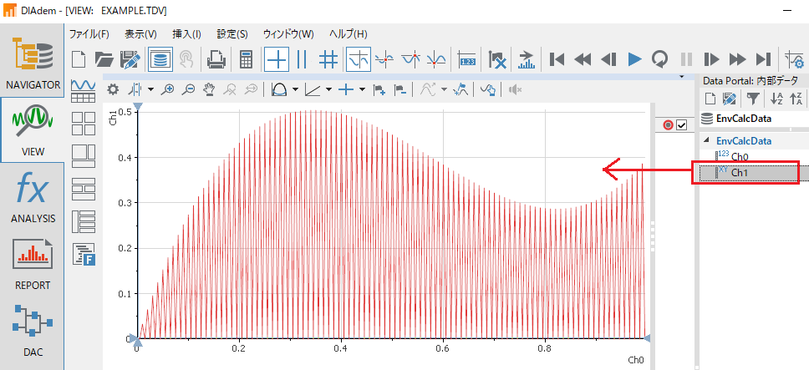Select the curve-over-table layout icon

(83, 91)
